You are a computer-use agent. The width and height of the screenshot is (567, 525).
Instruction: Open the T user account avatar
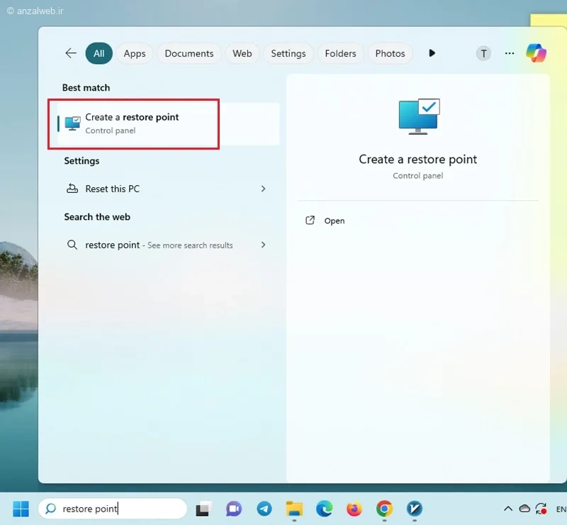point(483,54)
